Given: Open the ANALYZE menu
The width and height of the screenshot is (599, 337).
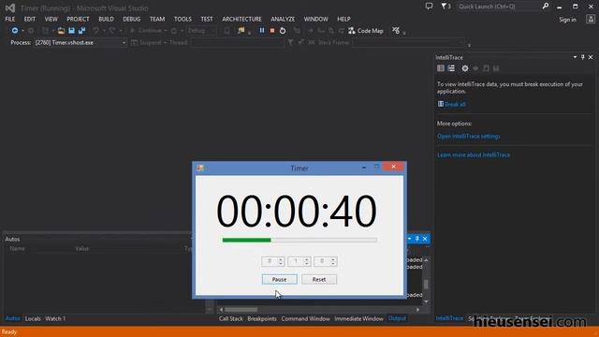Looking at the screenshot, I should point(283,19).
